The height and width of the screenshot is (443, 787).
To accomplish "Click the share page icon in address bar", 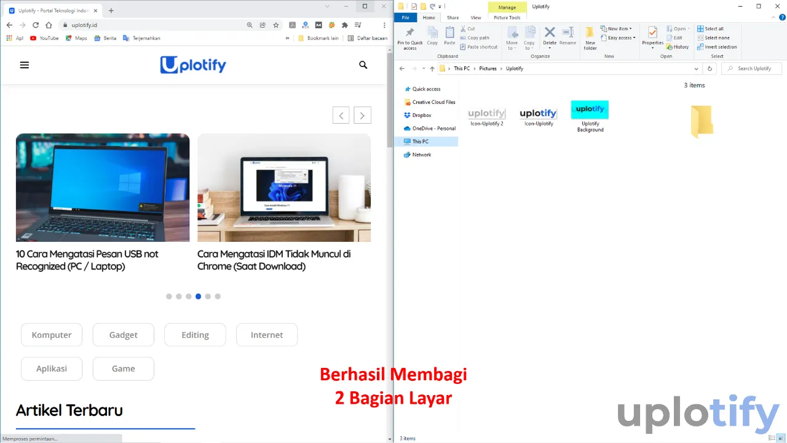I will pos(263,25).
